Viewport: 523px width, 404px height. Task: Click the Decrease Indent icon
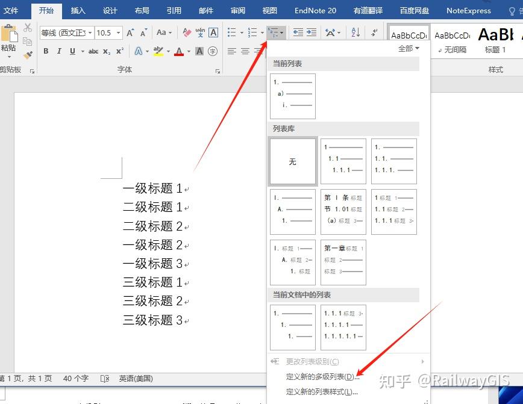point(298,32)
